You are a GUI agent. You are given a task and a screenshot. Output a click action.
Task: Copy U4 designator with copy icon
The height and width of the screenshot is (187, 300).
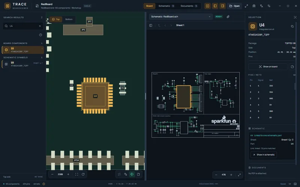click(x=292, y=26)
